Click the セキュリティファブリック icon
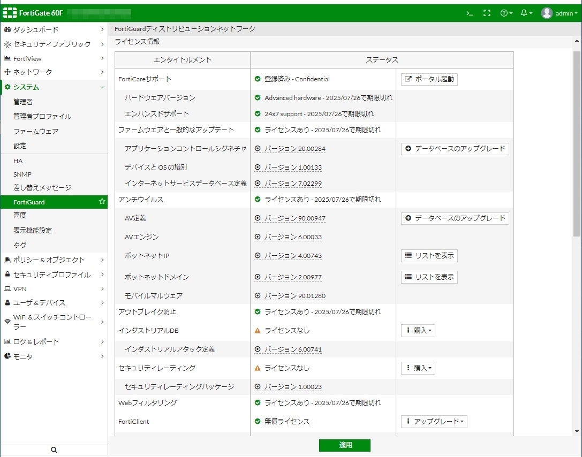This screenshot has width=582, height=457. click(7, 44)
